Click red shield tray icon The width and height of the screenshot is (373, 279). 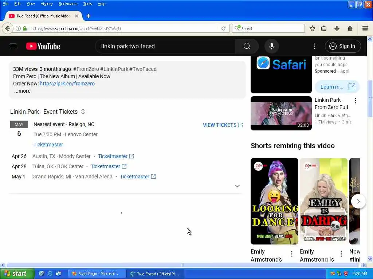(x=346, y=274)
